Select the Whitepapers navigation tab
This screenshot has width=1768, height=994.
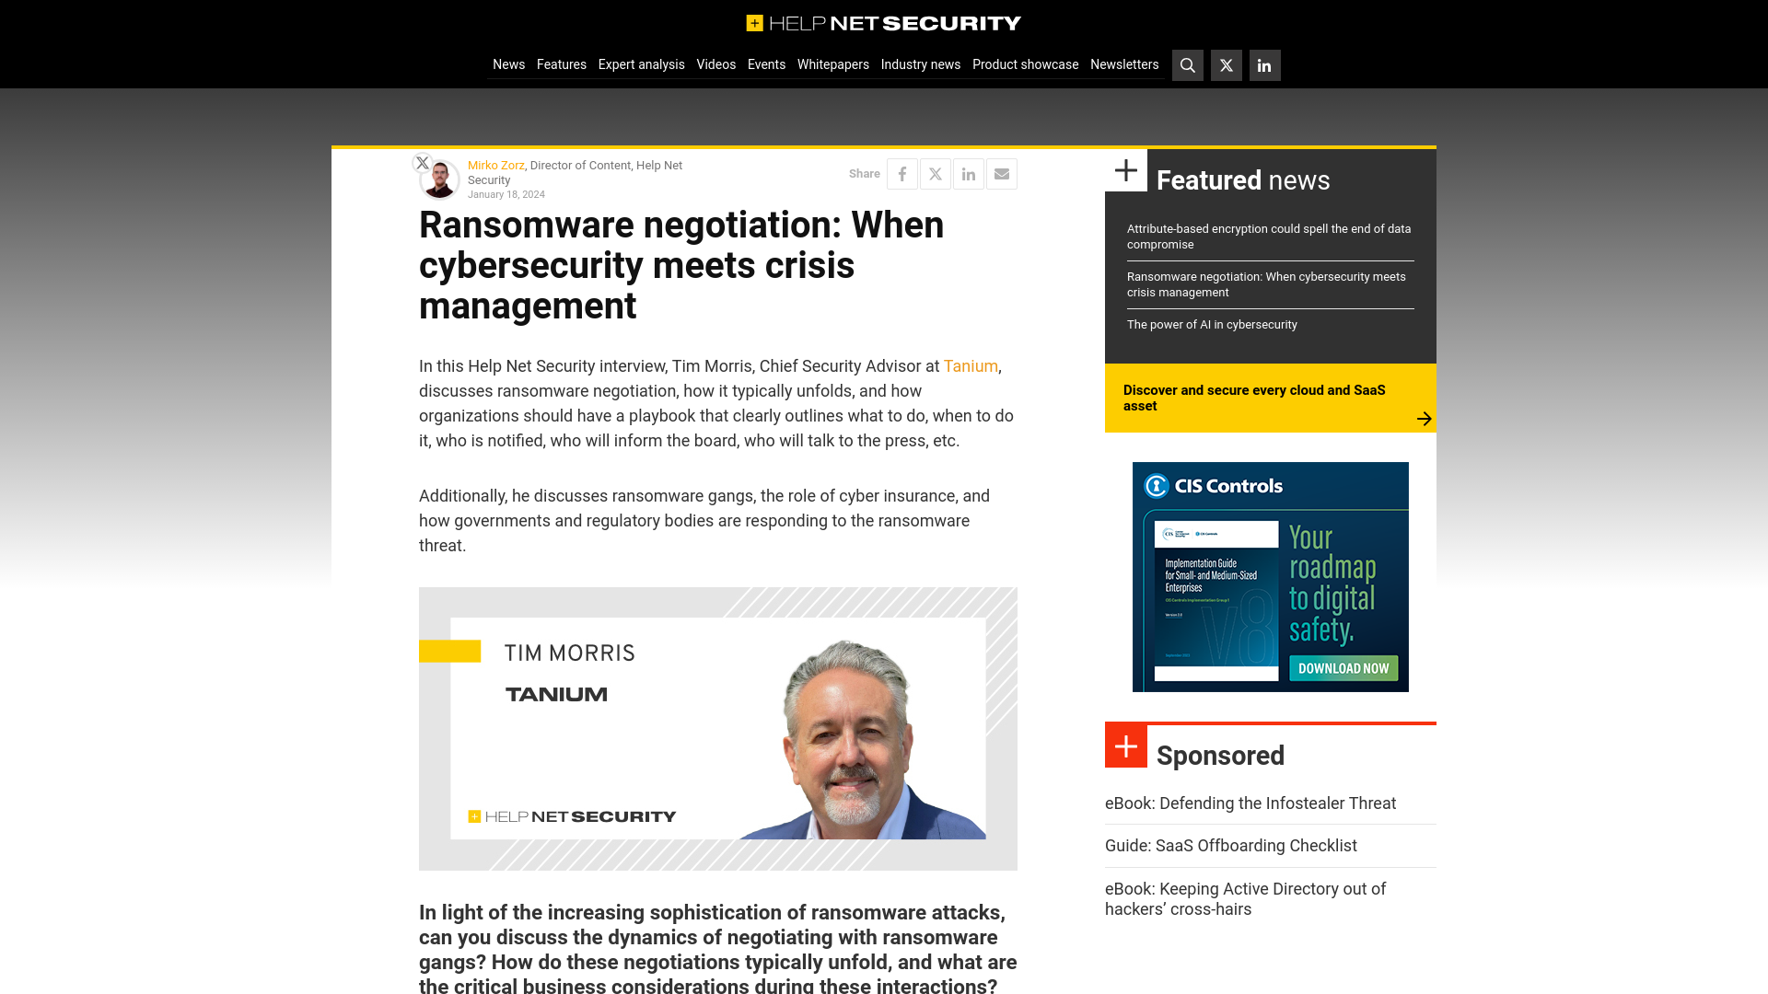click(833, 64)
